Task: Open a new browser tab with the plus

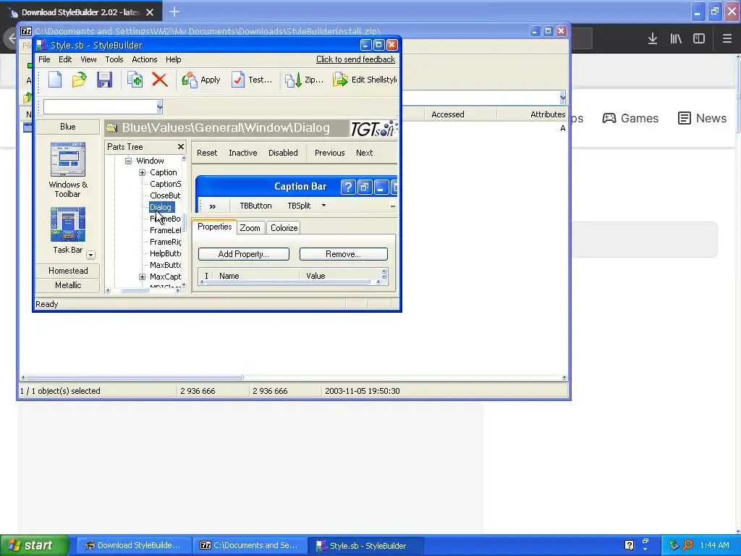Action: (174, 12)
